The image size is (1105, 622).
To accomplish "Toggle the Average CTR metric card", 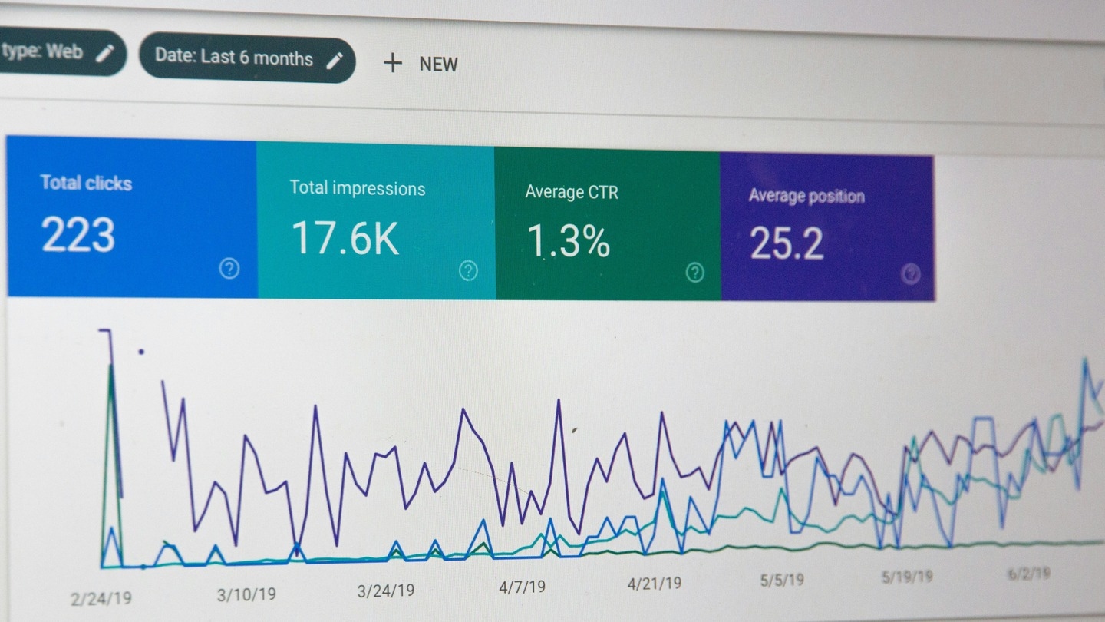I will pyautogui.click(x=608, y=223).
